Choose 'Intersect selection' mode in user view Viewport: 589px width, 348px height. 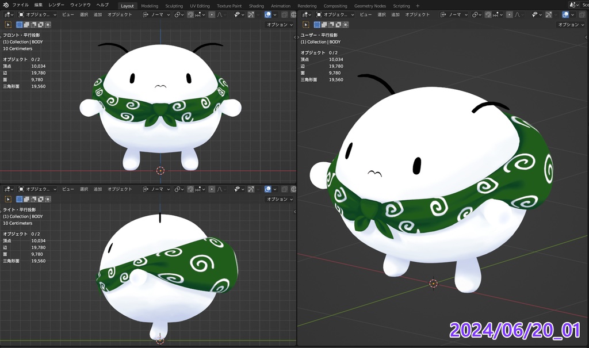pos(345,25)
